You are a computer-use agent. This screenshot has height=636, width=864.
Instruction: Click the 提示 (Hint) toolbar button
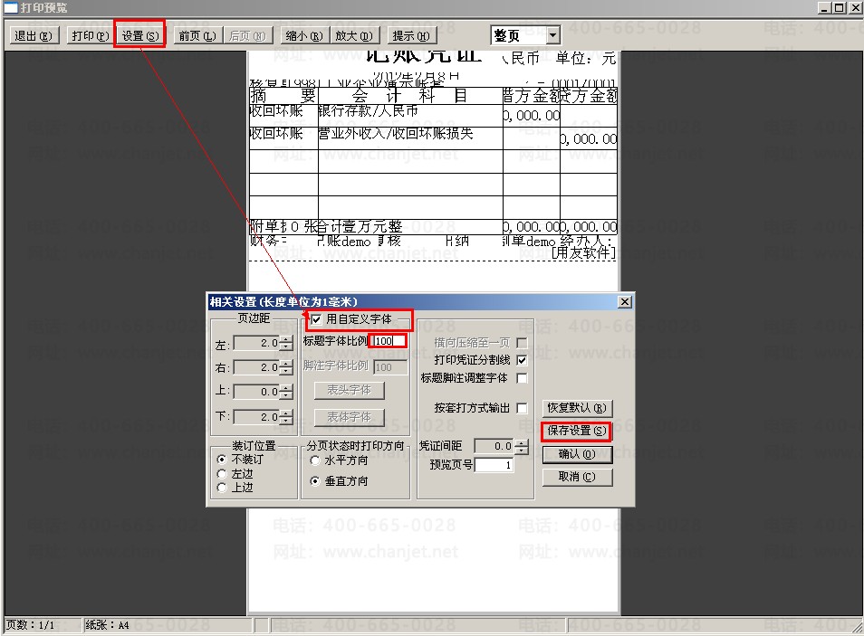412,36
